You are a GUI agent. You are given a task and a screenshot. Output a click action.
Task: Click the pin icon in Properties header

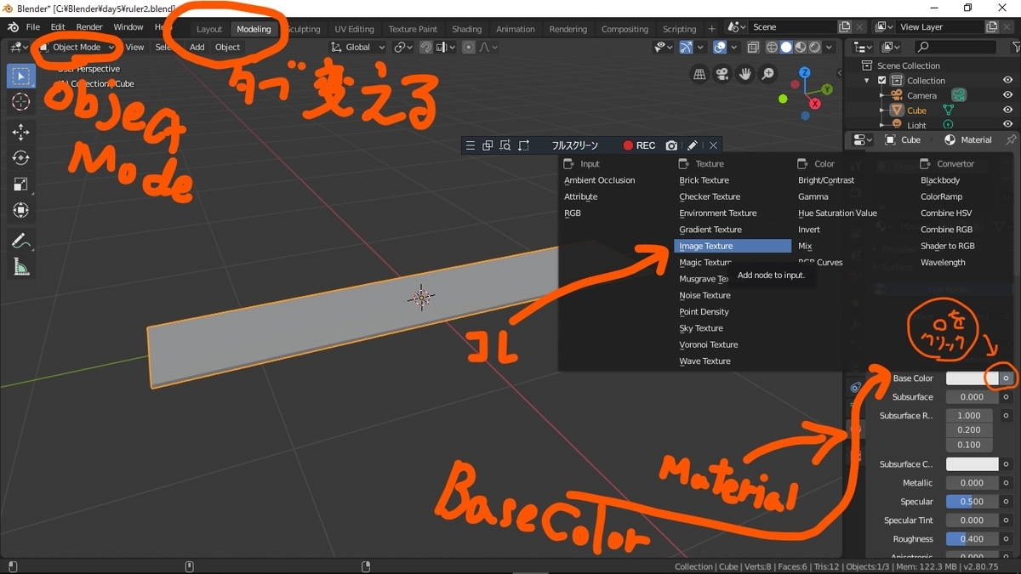1010,139
